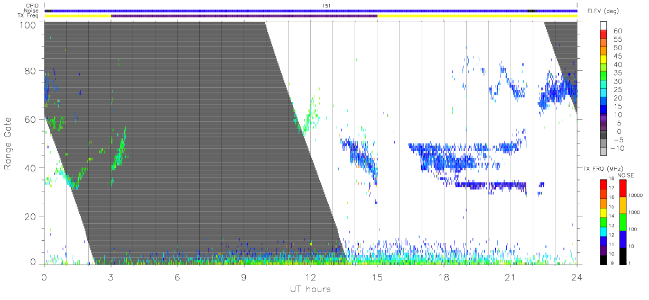Click the 24 tick on the UT hours axis
649x300 pixels.
tap(577, 277)
